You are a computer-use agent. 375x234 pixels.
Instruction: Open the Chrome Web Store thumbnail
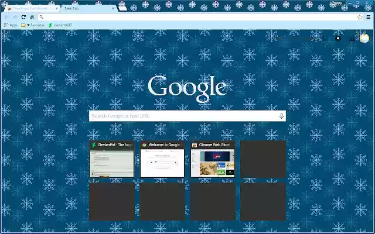click(x=213, y=159)
